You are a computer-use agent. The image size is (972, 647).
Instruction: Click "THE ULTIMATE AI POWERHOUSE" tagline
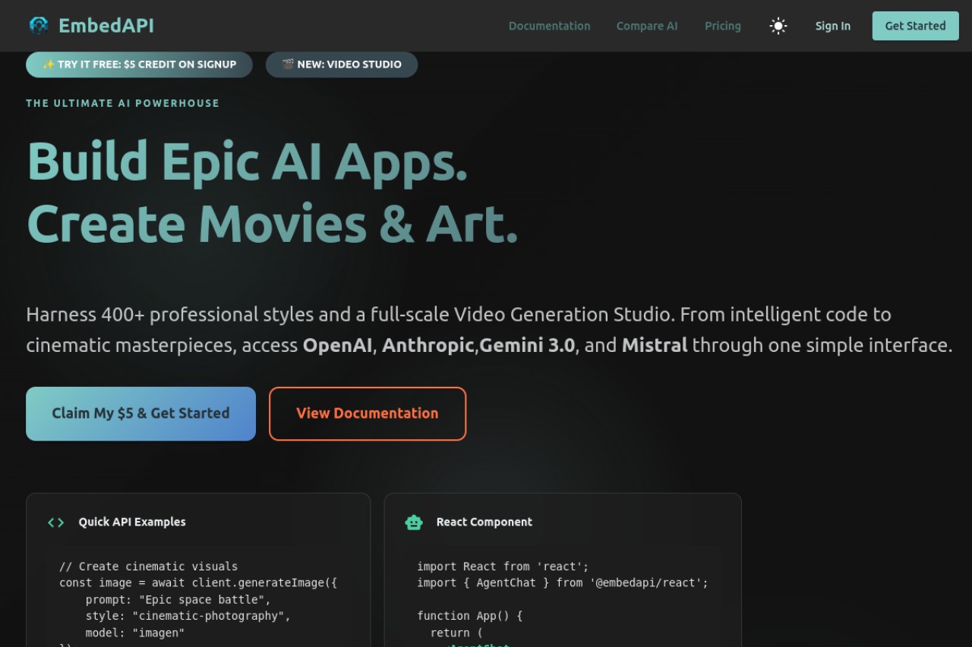click(x=122, y=103)
